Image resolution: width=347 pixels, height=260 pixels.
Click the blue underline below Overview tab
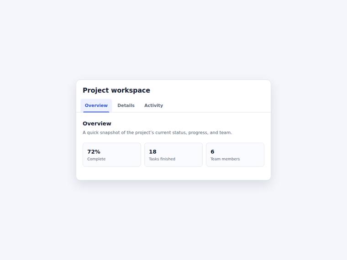pos(96,112)
